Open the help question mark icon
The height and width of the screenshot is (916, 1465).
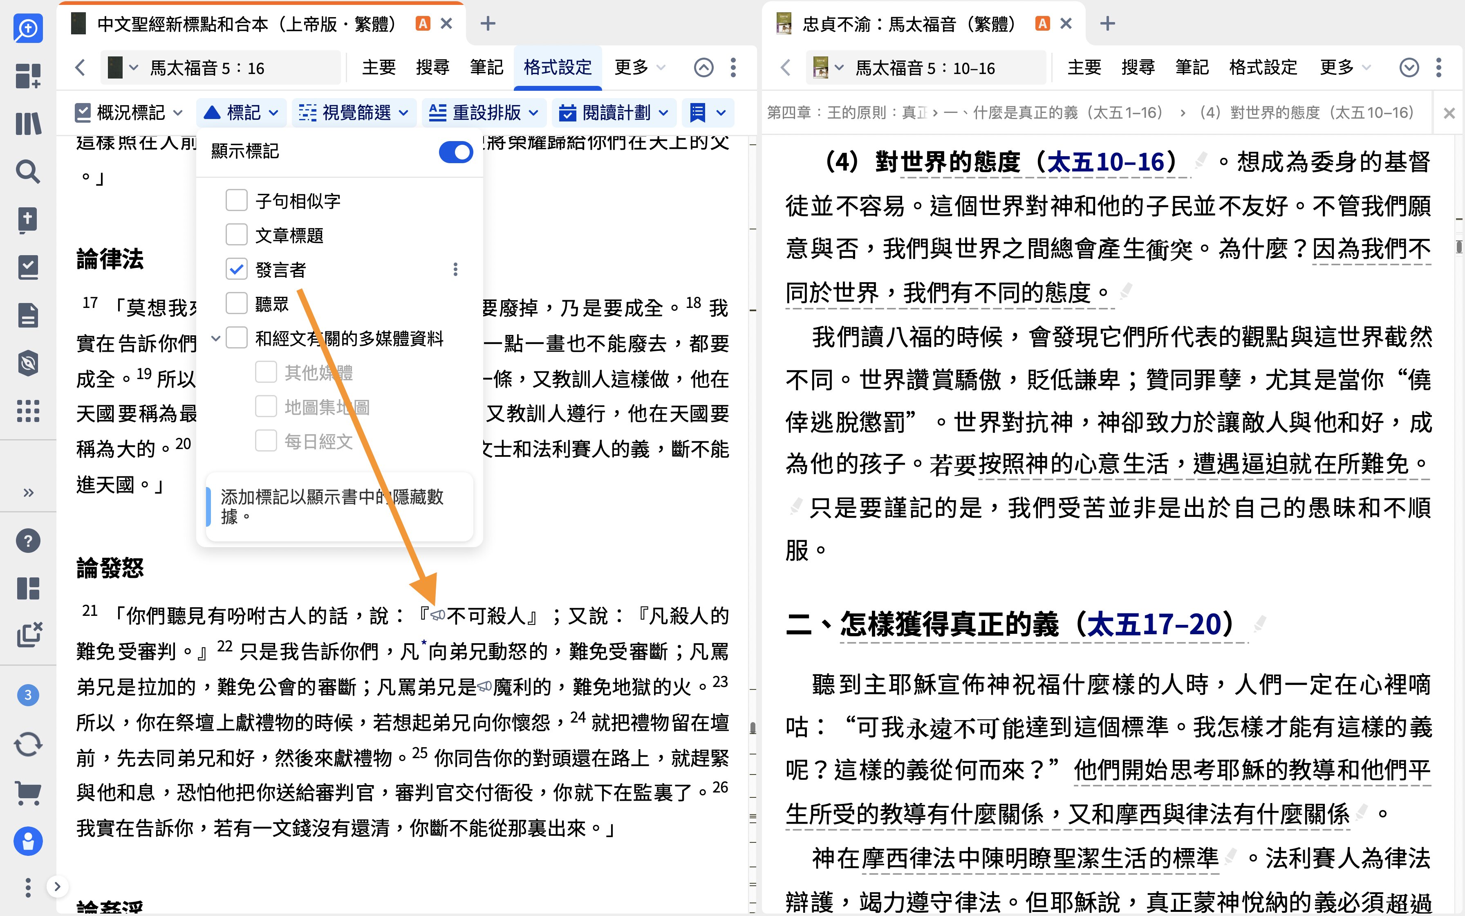[28, 540]
